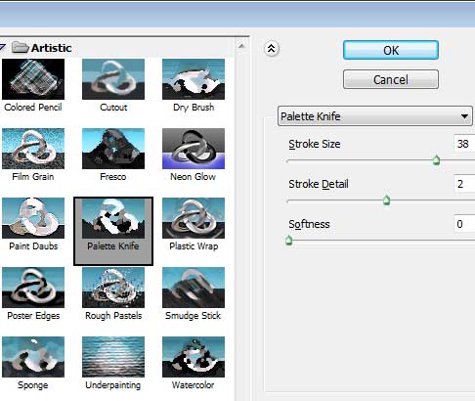Viewport: 475px width, 401px height.
Task: Click the Cancel button
Action: click(x=391, y=79)
